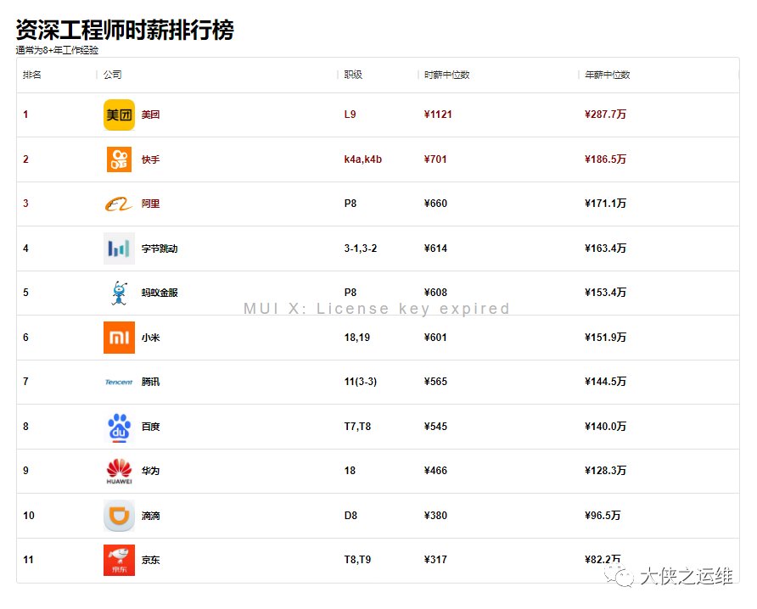Click the ¥1121 hourly pay cell

pyautogui.click(x=437, y=115)
